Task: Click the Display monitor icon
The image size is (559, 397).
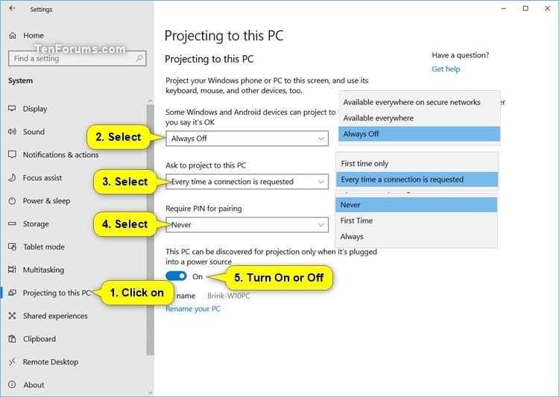Action: [12, 108]
